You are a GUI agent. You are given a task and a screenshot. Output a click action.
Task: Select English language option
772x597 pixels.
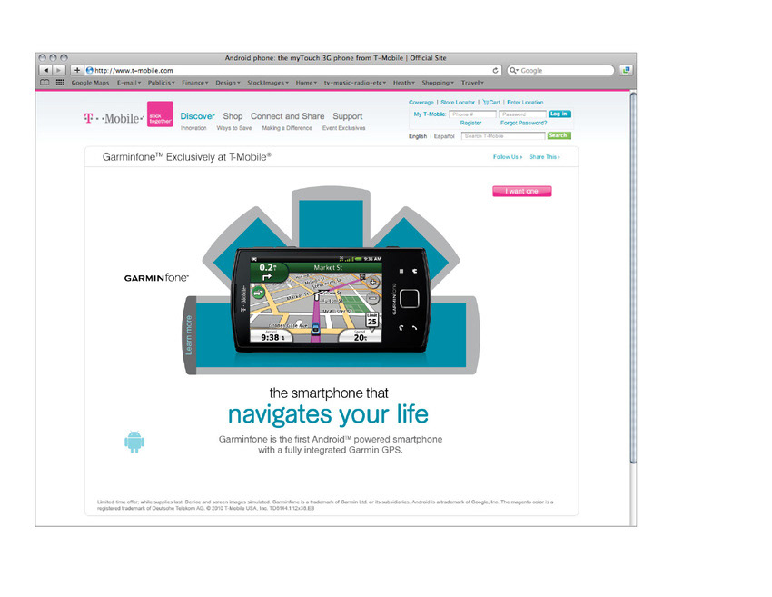(418, 136)
